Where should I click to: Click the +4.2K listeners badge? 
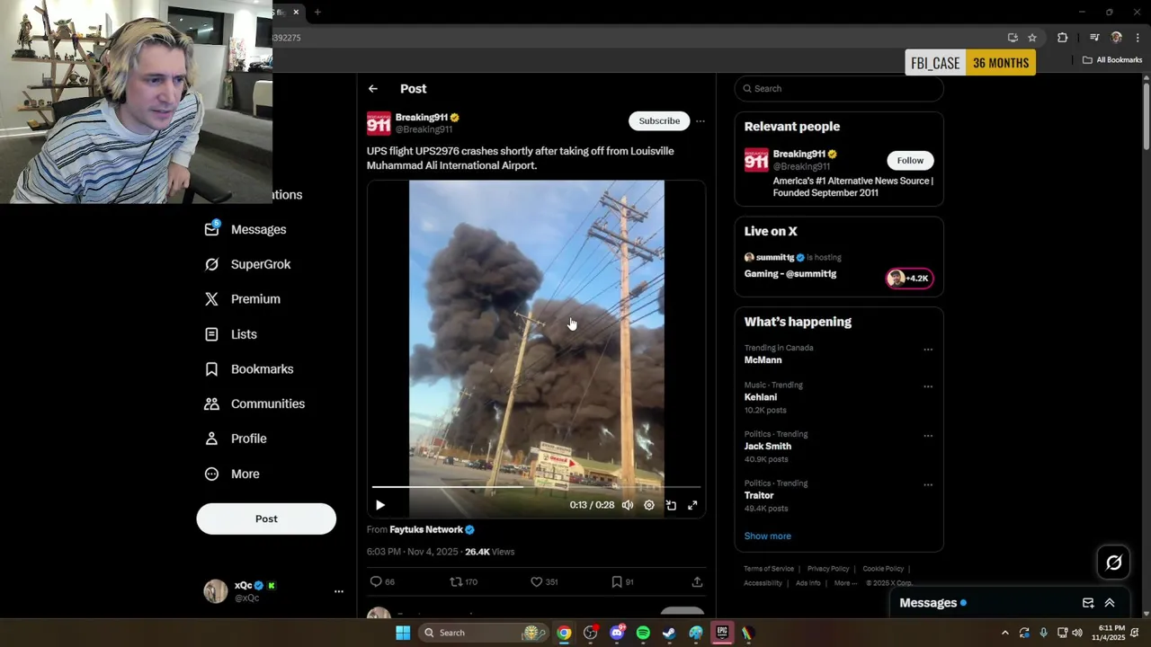(x=909, y=279)
